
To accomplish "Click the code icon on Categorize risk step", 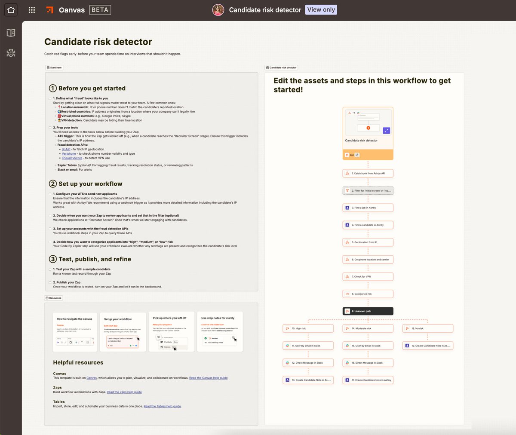I will coord(347,294).
